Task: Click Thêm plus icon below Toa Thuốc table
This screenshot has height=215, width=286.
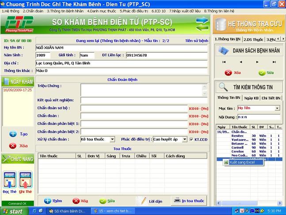Action: (47, 201)
